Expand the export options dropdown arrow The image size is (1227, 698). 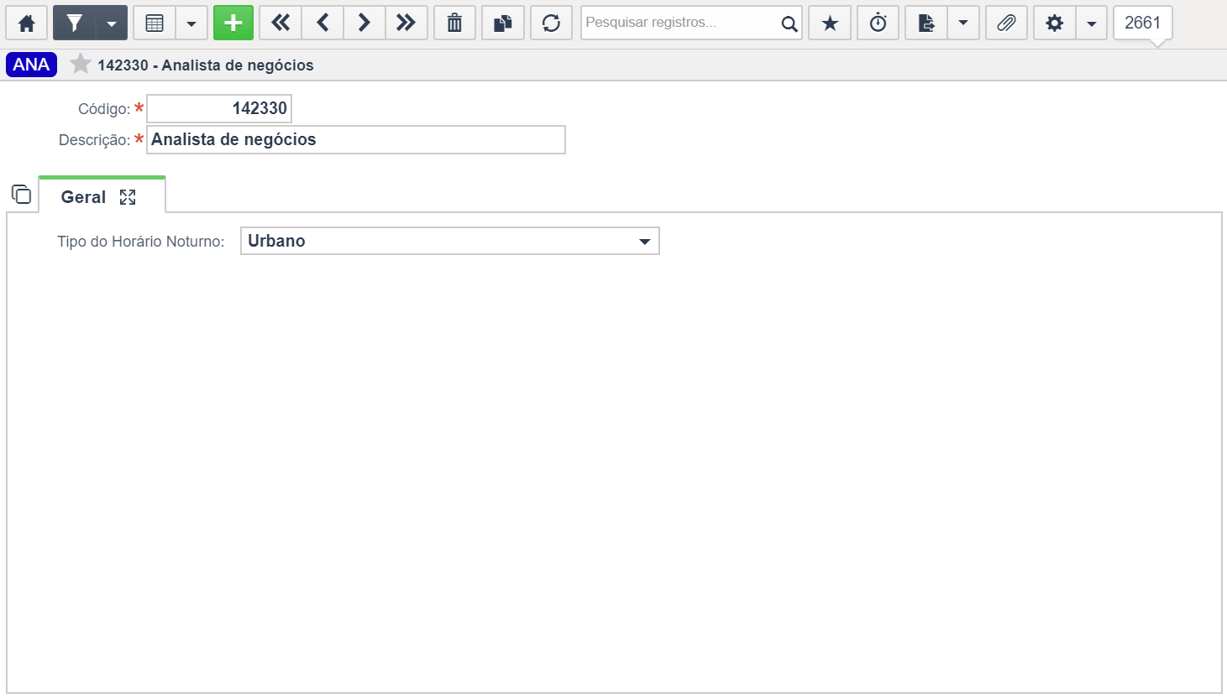(963, 23)
